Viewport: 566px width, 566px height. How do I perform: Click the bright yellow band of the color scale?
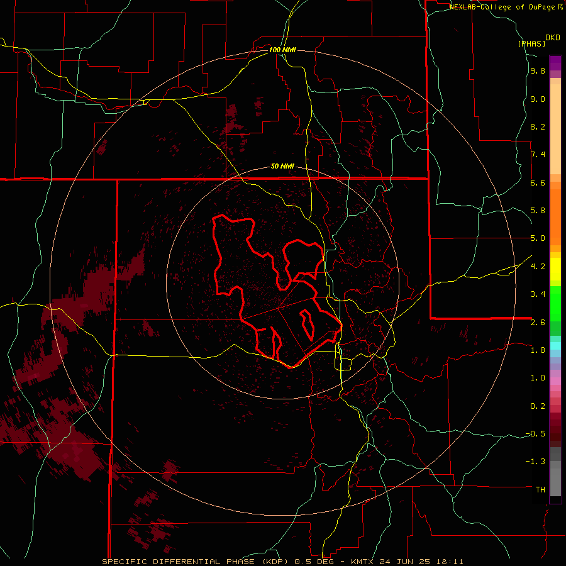pos(555,269)
